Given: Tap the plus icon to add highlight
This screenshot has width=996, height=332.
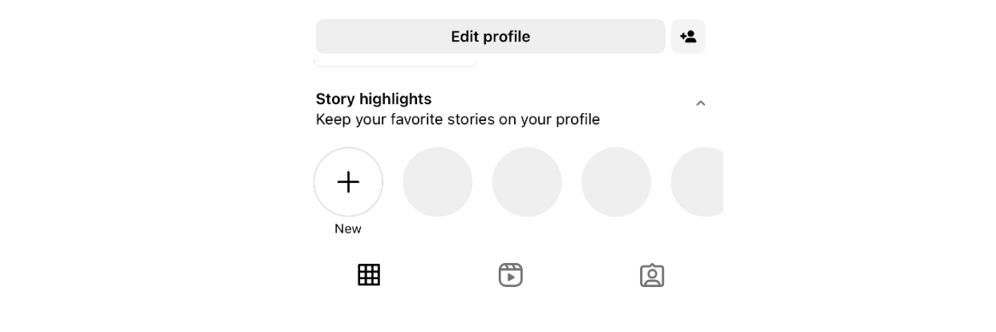Looking at the screenshot, I should [348, 182].
